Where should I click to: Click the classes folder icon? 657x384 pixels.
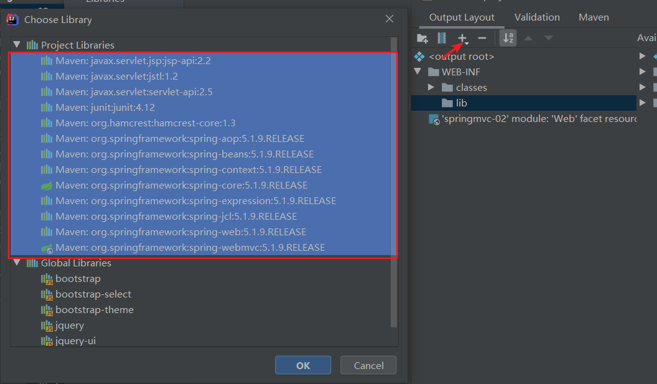coord(447,88)
